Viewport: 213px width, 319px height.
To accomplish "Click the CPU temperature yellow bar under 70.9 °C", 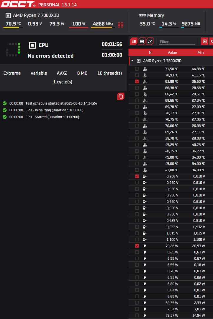I will coord(13,28).
